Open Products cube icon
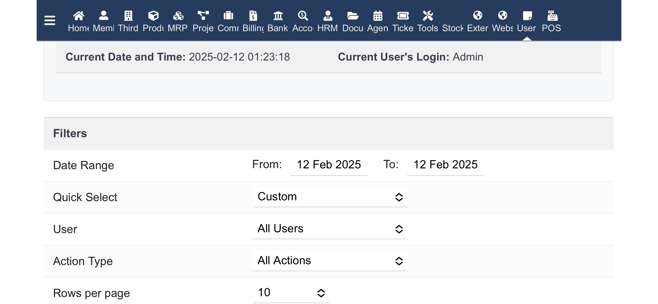Viewport: 658px width, 304px height. [x=153, y=16]
